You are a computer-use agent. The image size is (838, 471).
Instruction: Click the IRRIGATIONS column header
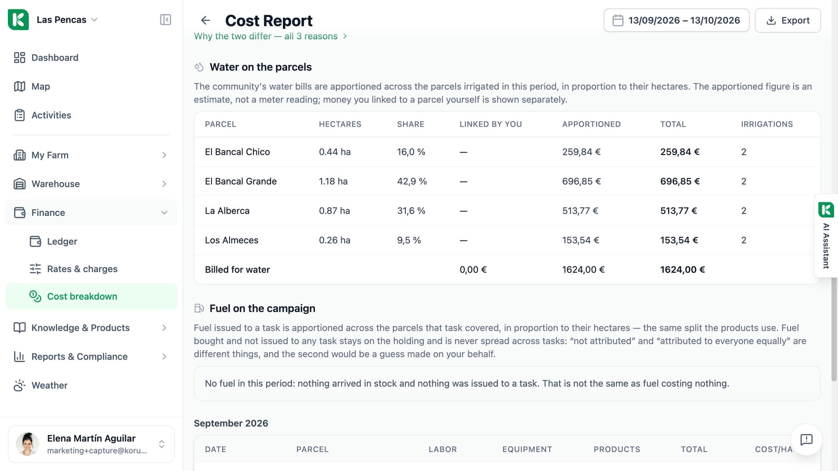click(x=767, y=124)
